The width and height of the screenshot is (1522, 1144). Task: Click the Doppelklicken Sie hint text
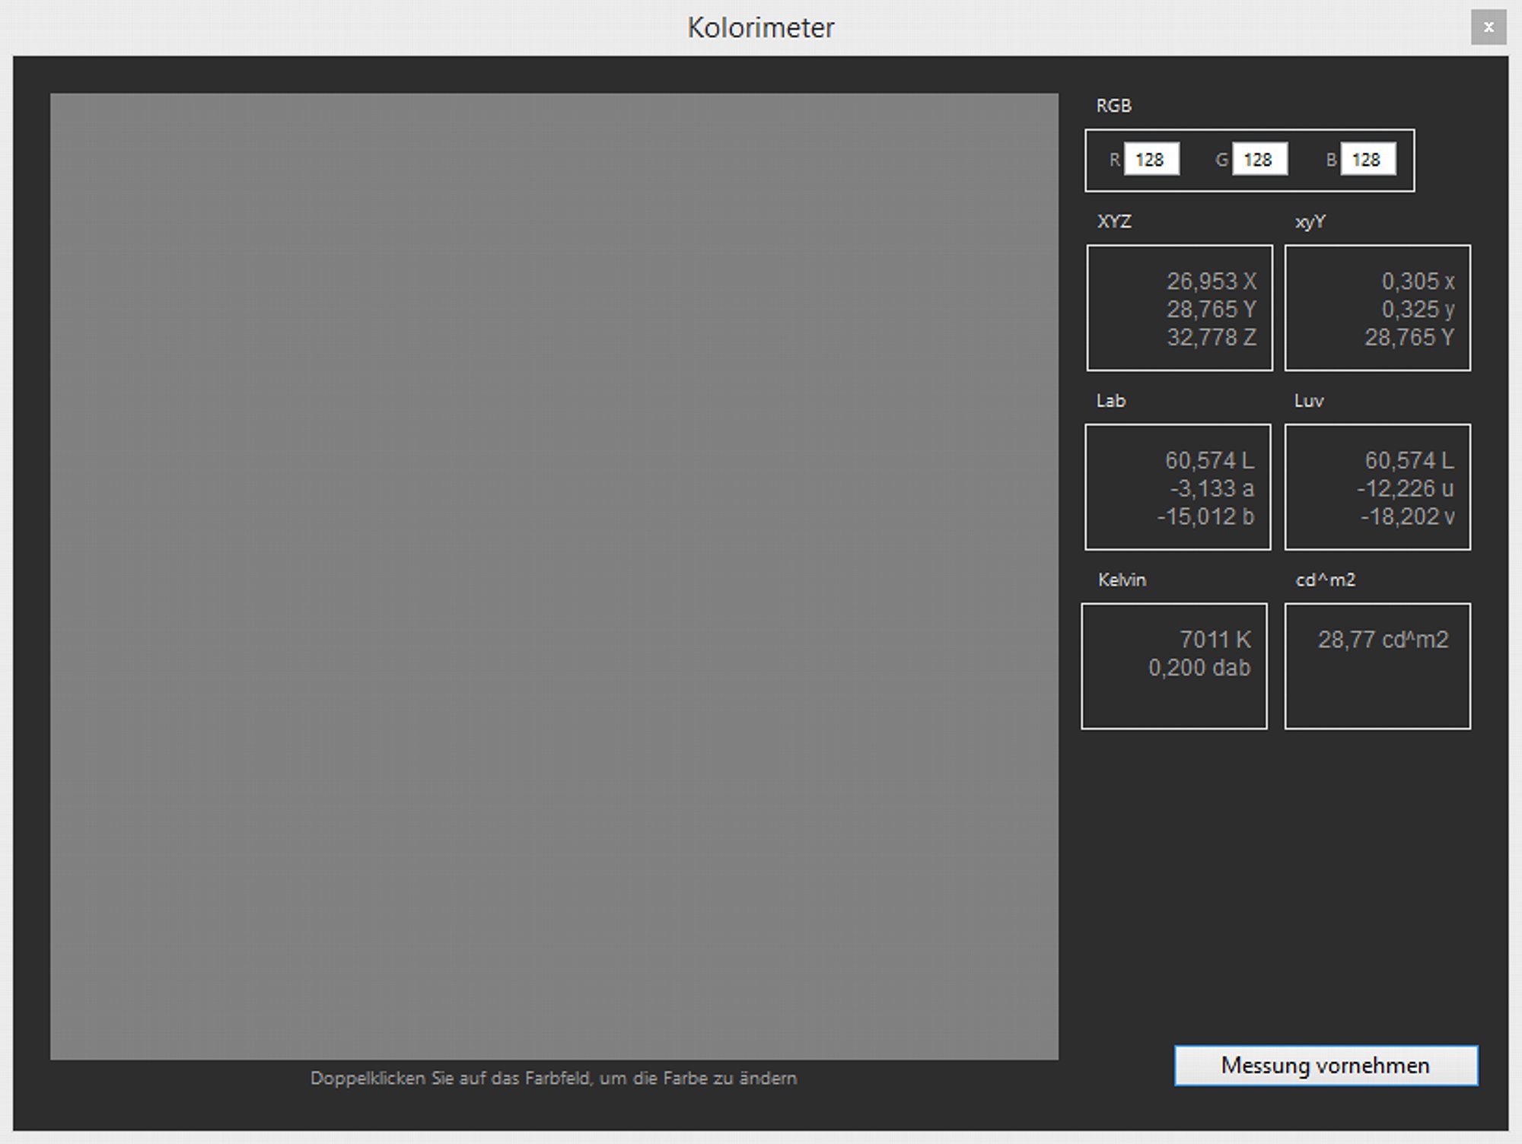point(554,1079)
